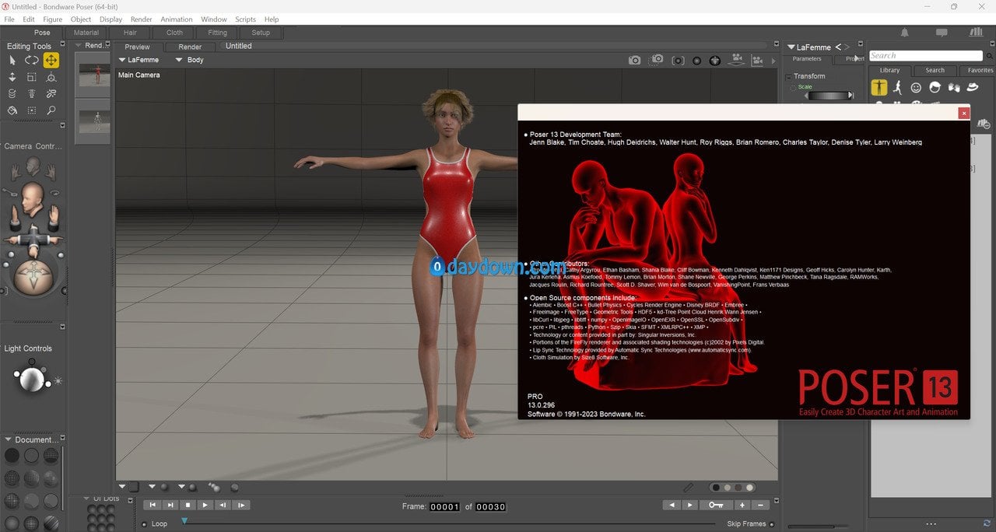Add a keyframe with plus button
The height and width of the screenshot is (532, 996).
742,505
